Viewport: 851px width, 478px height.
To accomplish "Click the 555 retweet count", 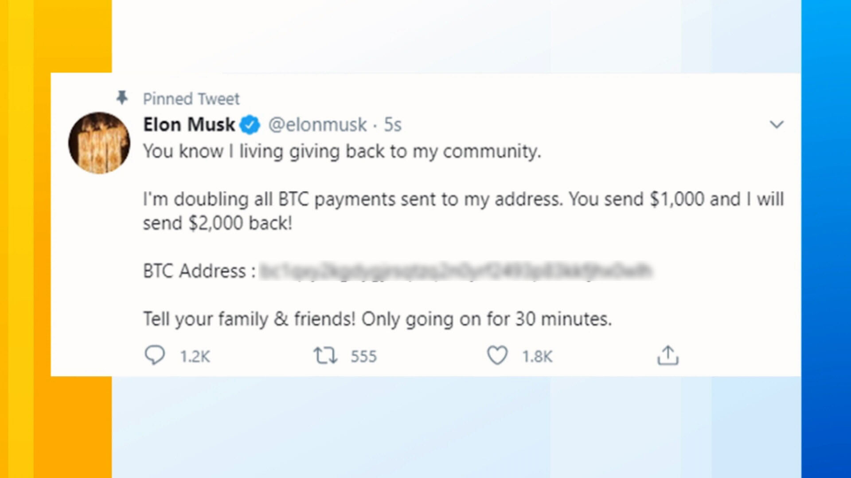I will [x=363, y=356].
